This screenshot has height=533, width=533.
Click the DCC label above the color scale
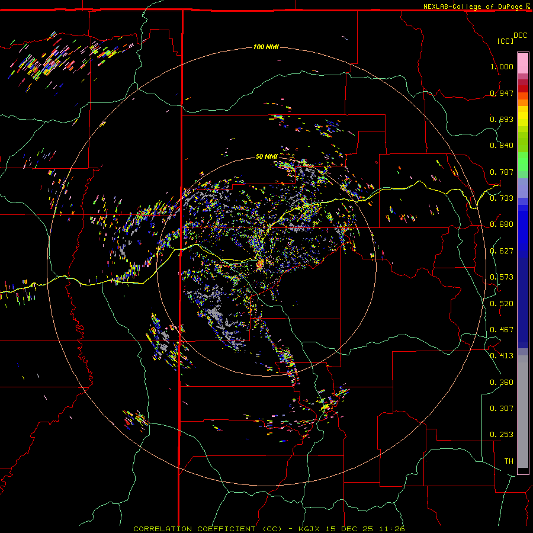520,36
